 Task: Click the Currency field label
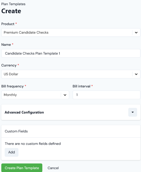9,65
